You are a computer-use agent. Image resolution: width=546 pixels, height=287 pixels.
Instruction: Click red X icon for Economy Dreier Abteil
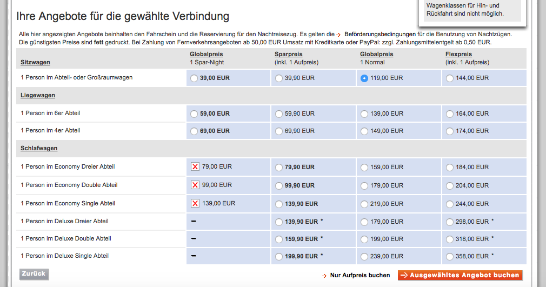(x=195, y=167)
